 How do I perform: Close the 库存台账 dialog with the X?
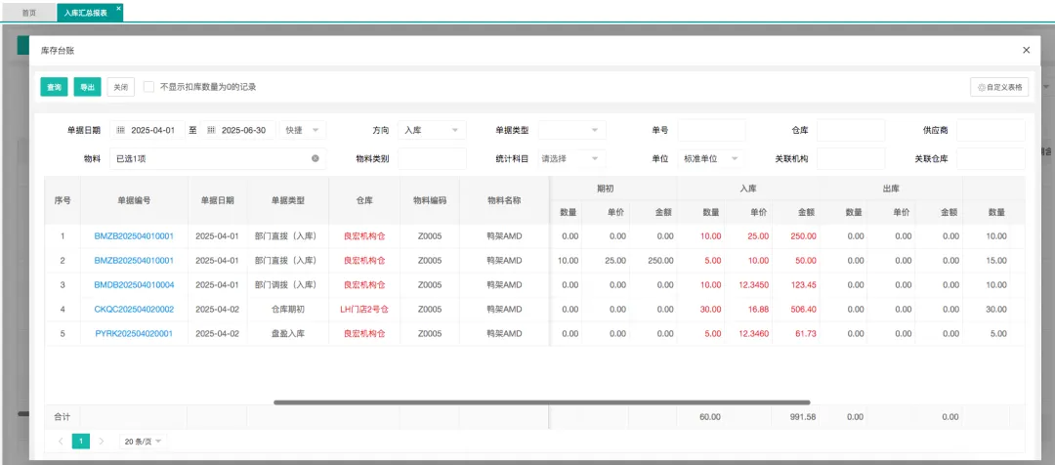(1026, 49)
